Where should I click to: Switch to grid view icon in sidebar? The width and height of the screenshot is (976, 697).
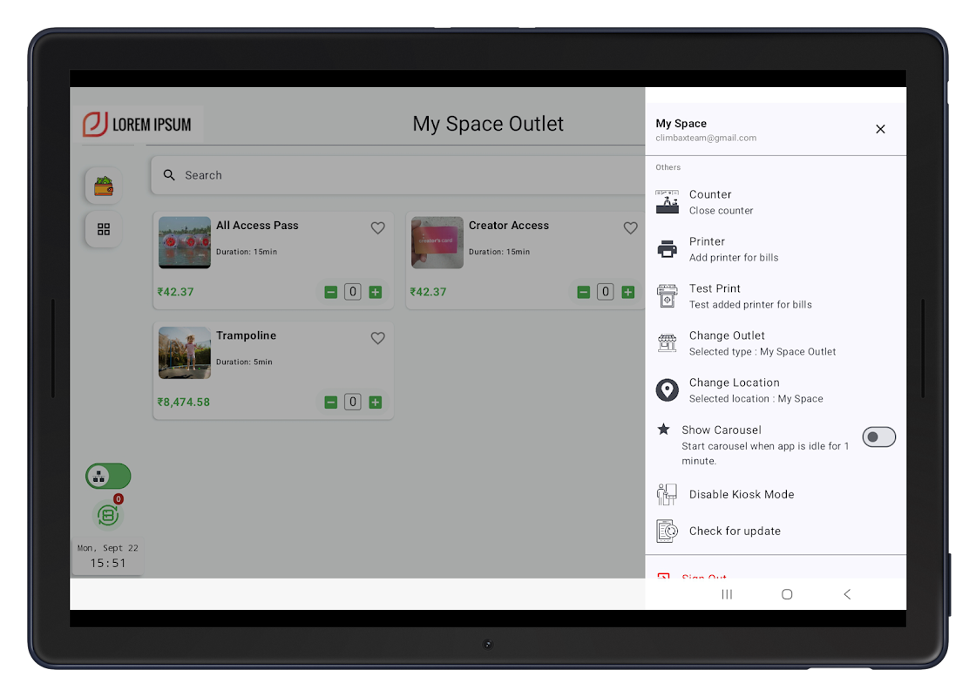[104, 230]
